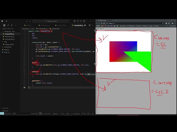Switch to the VertexBuffer.js editor tab
The image size is (177, 132).
61,25
